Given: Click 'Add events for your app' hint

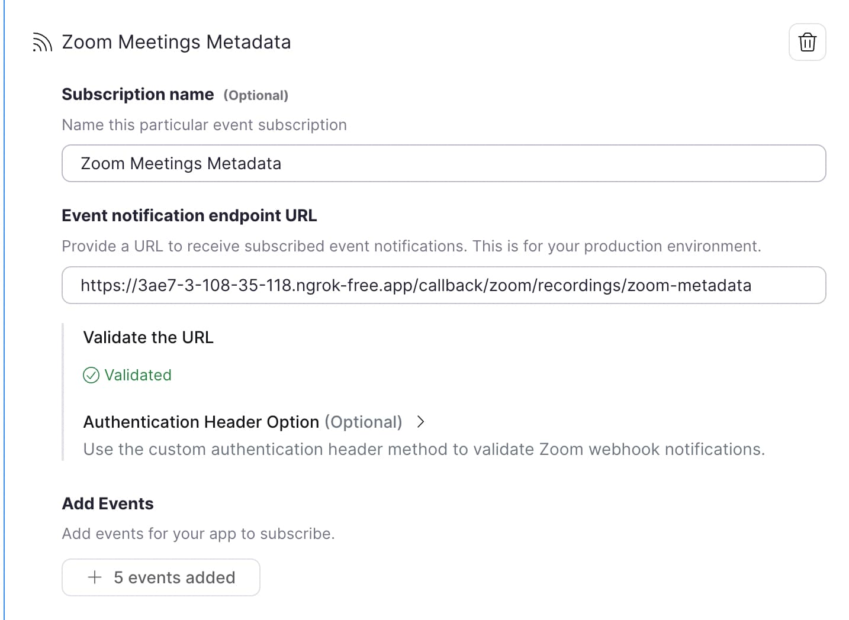Looking at the screenshot, I should [198, 534].
